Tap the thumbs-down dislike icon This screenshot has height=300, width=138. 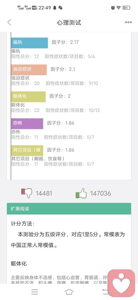27,193
